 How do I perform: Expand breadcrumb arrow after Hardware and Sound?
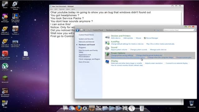pyautogui.click(x=123, y=30)
